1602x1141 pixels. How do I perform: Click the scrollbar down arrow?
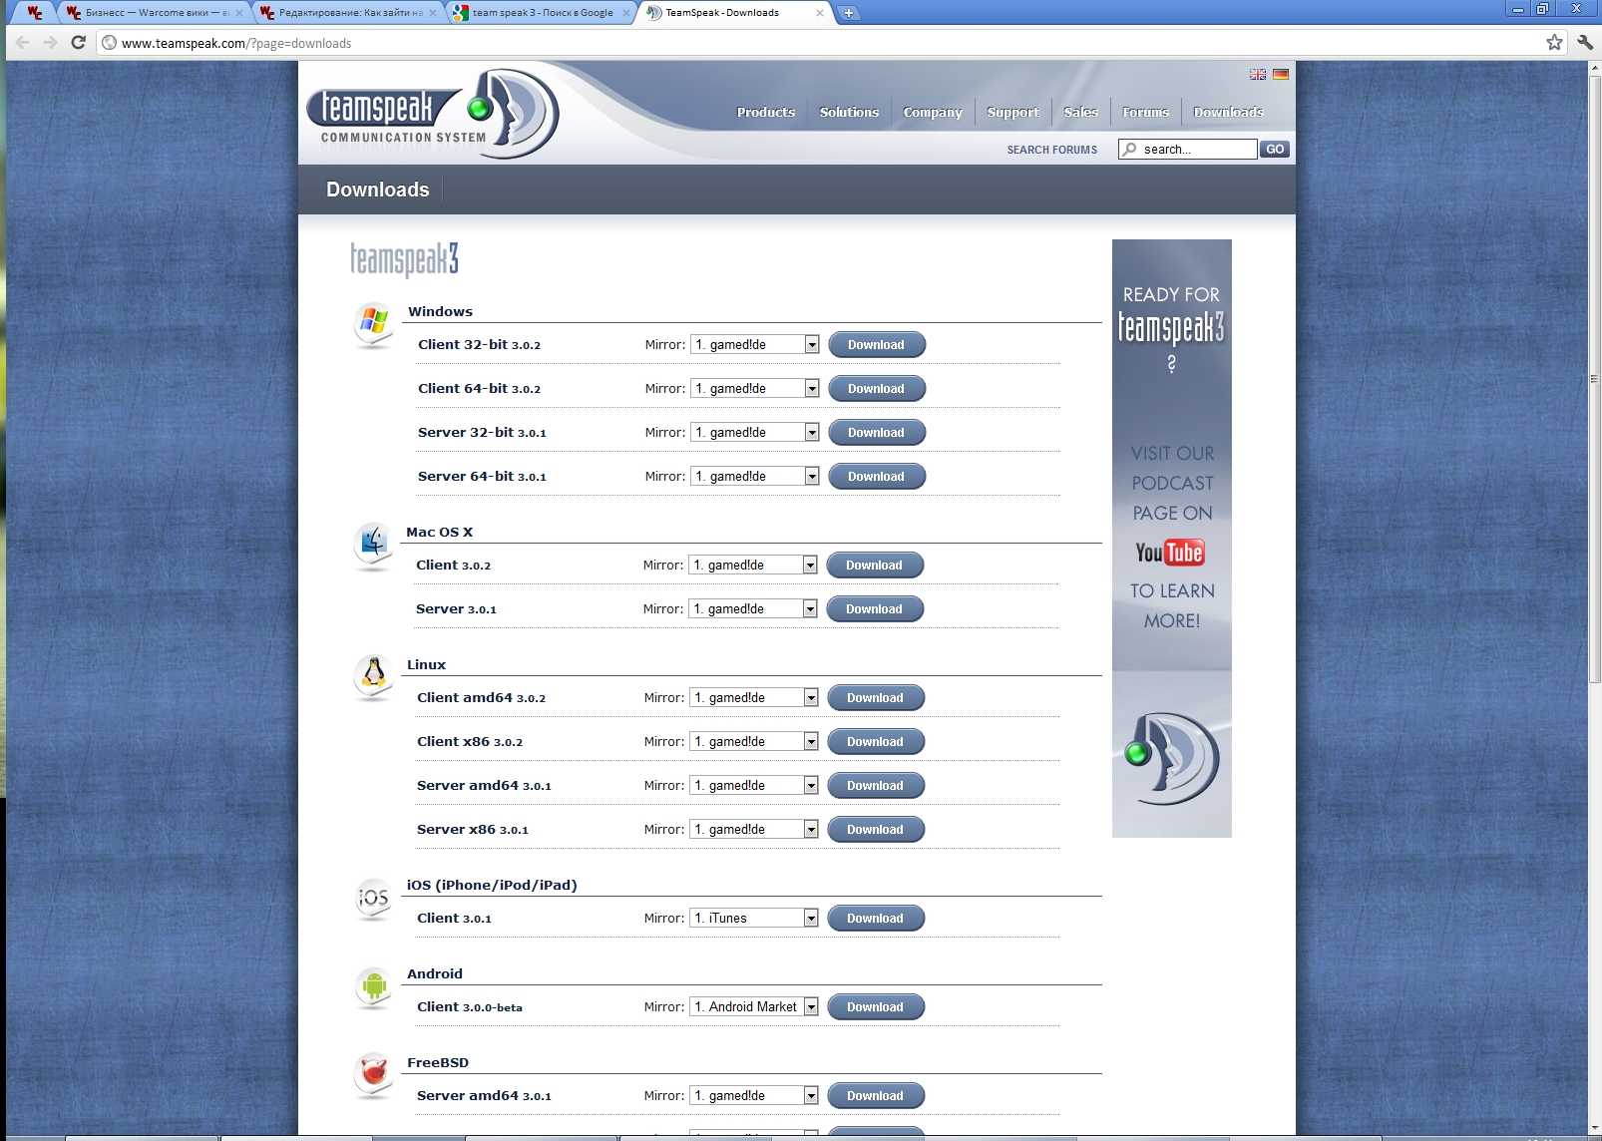coord(1594,1127)
